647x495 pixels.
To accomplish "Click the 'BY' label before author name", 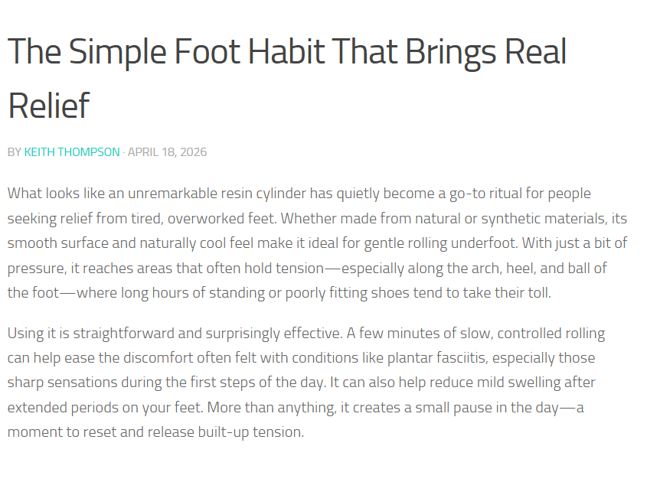I will [x=15, y=152].
